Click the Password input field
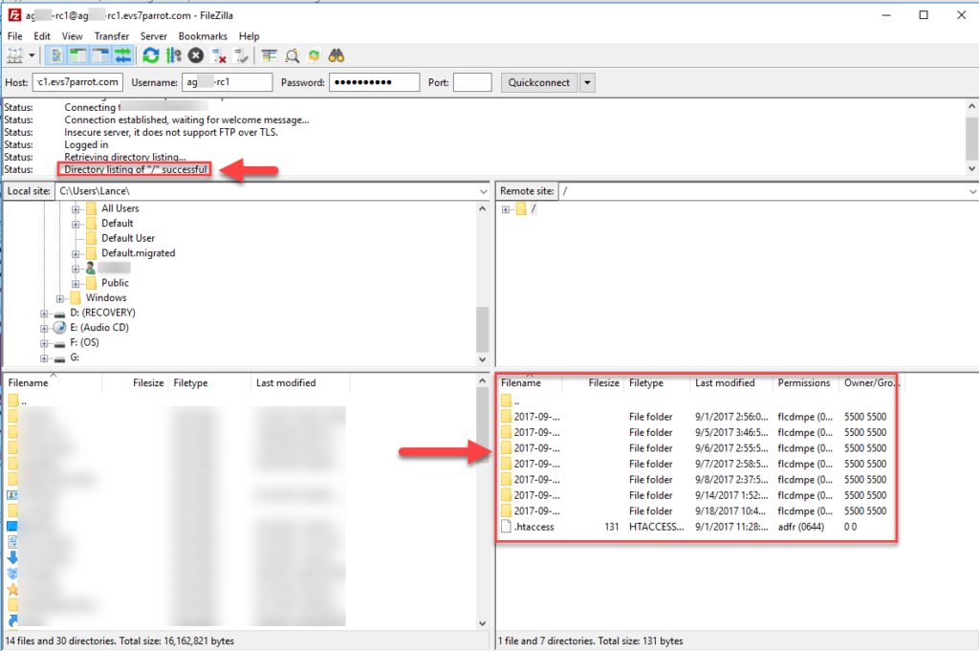Viewport: 979px width, 651px height. click(374, 82)
